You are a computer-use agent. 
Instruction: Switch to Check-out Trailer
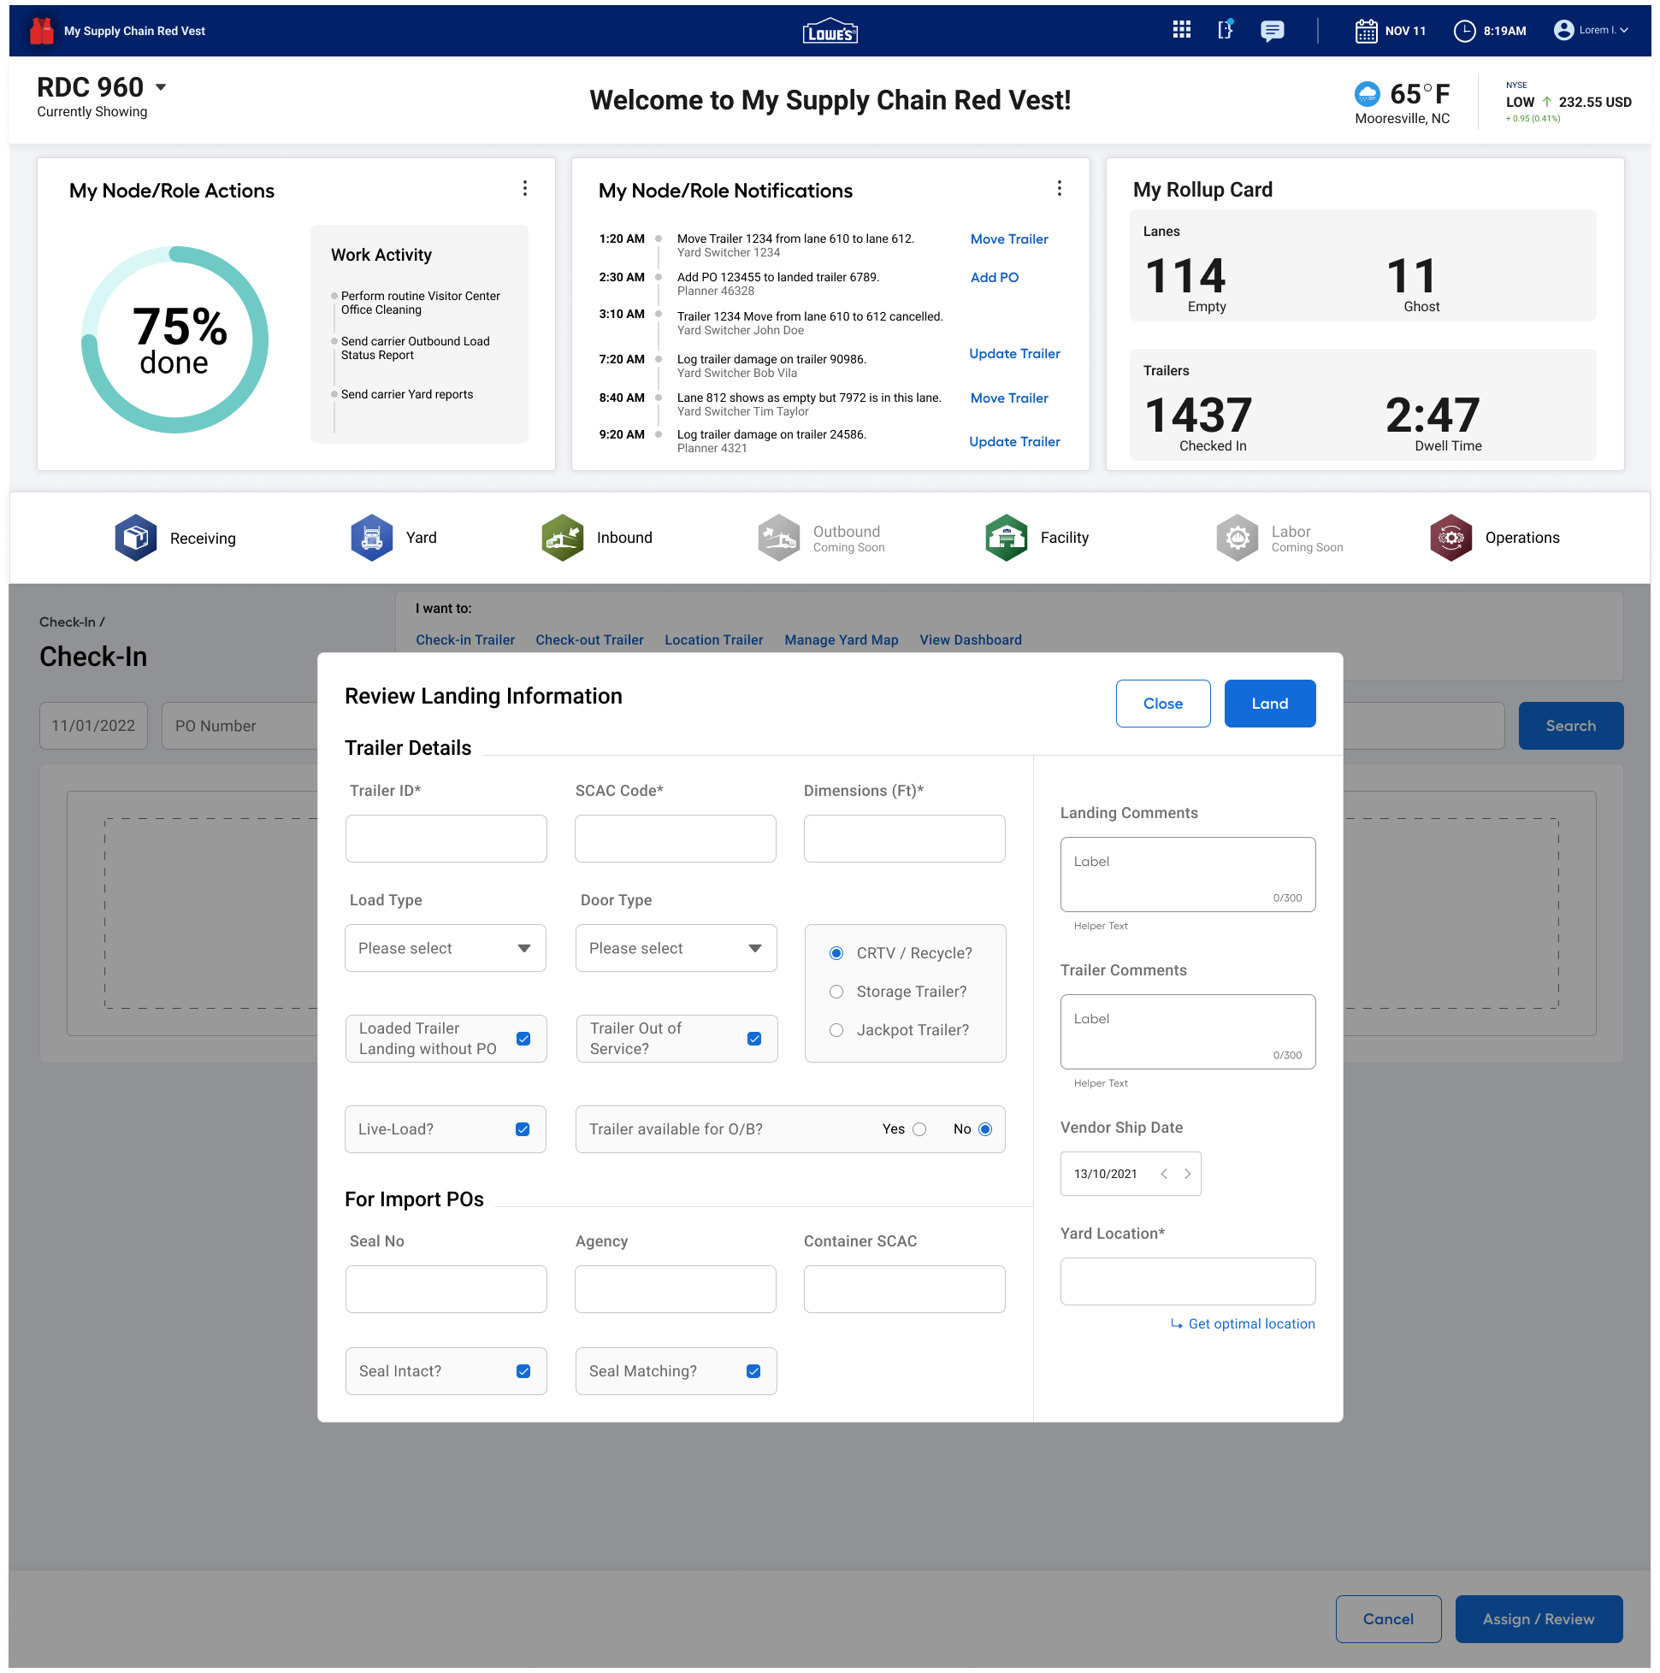[589, 639]
